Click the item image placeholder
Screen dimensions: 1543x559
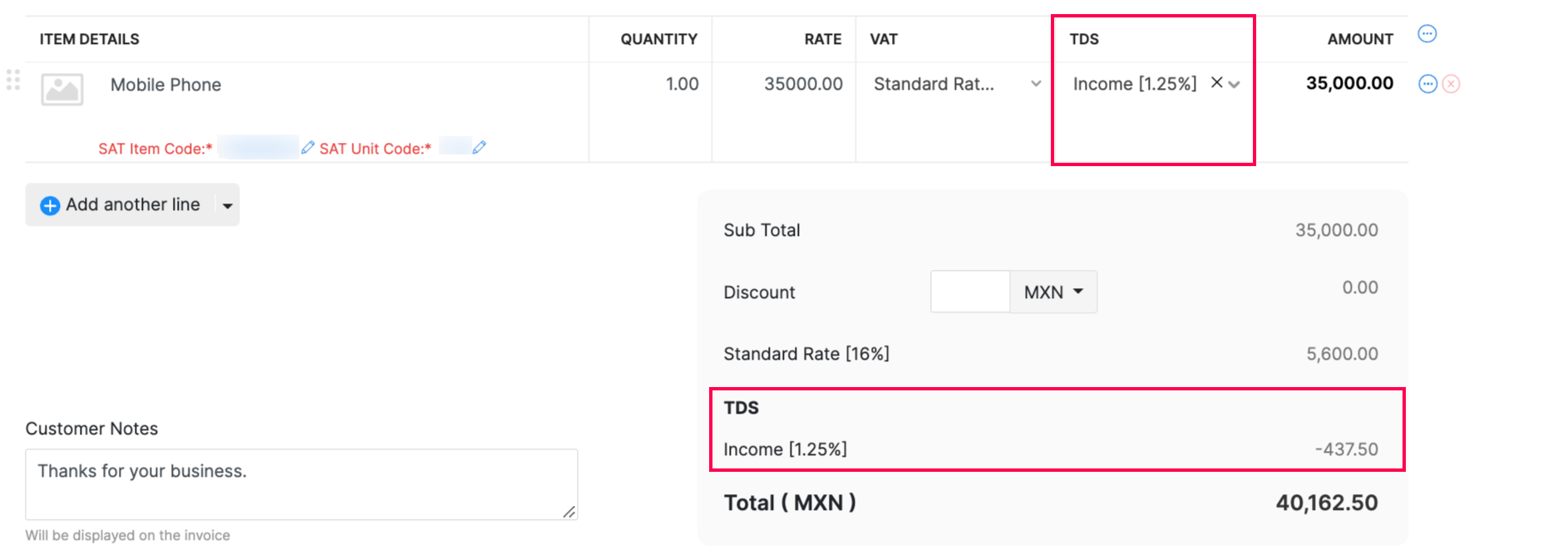(x=61, y=89)
